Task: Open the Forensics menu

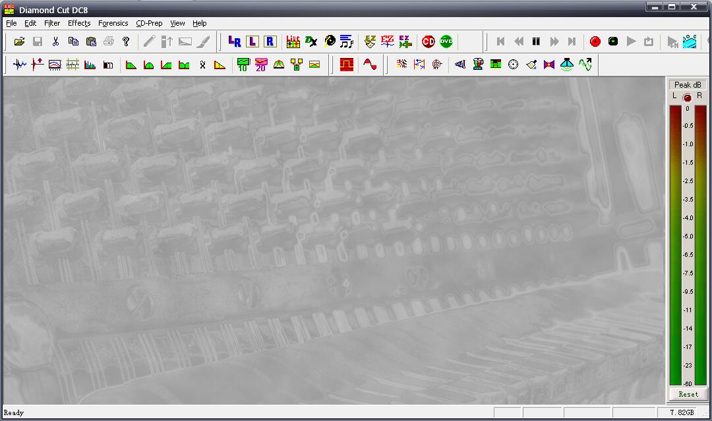Action: click(x=113, y=23)
